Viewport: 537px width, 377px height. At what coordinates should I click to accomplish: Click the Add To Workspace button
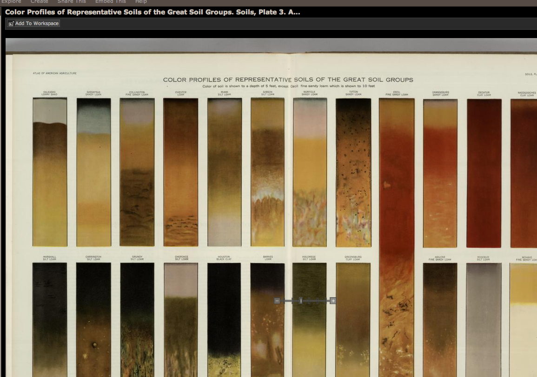pos(33,23)
